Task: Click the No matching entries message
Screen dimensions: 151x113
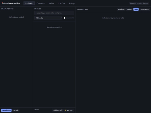Action: tap(54, 27)
